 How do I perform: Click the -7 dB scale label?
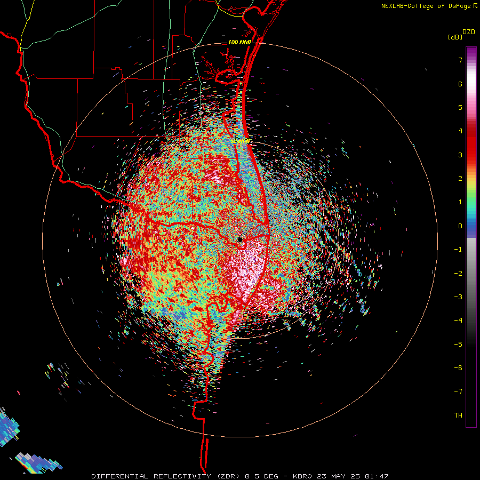coord(458,391)
